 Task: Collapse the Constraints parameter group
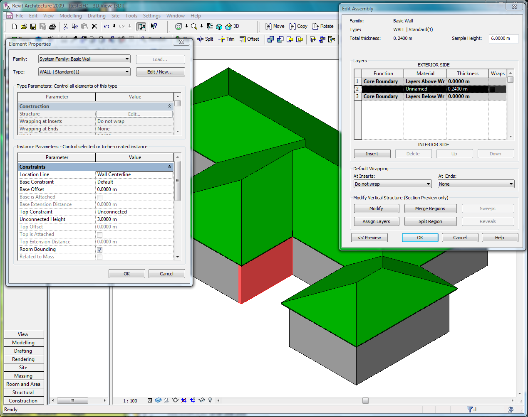pos(169,167)
